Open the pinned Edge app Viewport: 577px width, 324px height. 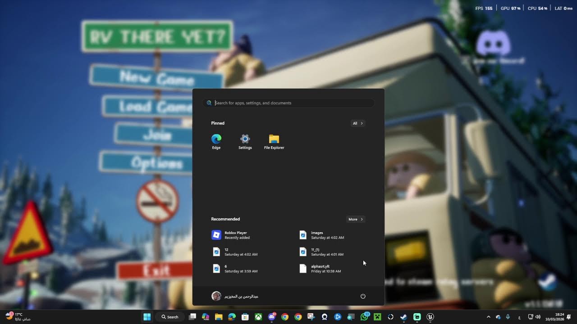(216, 141)
